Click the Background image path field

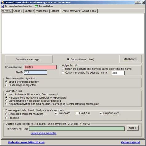click(77, 128)
